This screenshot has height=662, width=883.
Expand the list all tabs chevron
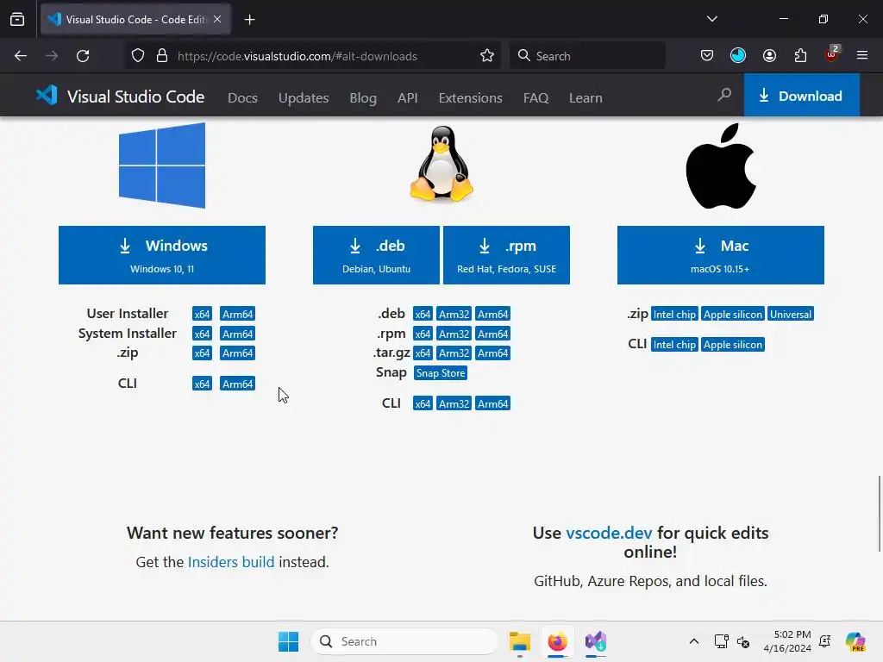tap(712, 19)
